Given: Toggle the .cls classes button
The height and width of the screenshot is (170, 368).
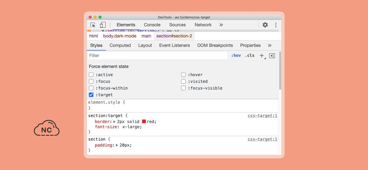Looking at the screenshot, I should [250, 55].
